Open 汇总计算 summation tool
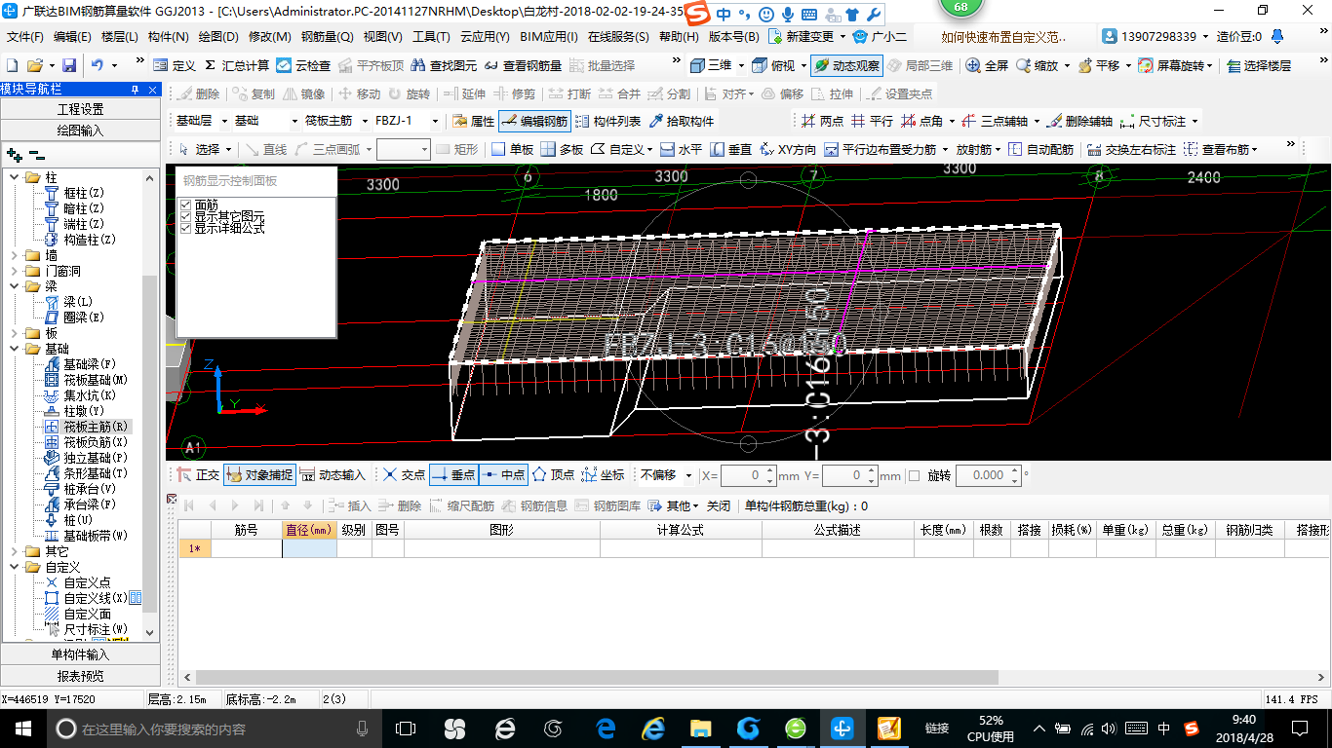This screenshot has width=1332, height=748. (237, 65)
